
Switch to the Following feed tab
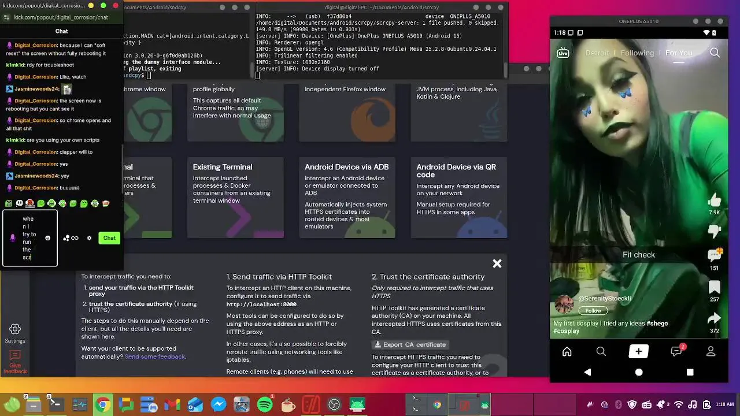tap(637, 53)
